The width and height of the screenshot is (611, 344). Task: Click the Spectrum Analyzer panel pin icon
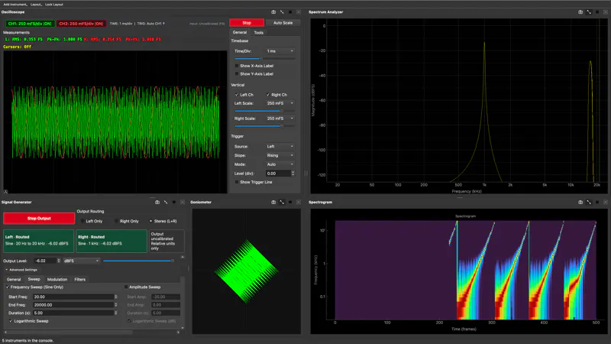click(x=589, y=12)
